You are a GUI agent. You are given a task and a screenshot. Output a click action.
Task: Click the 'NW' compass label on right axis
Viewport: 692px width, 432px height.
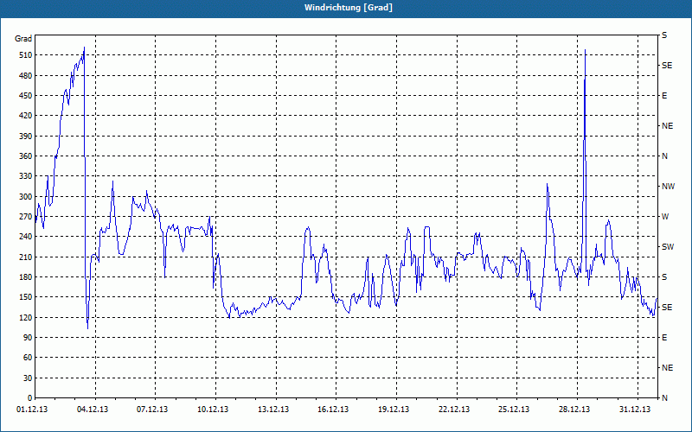(x=668, y=187)
